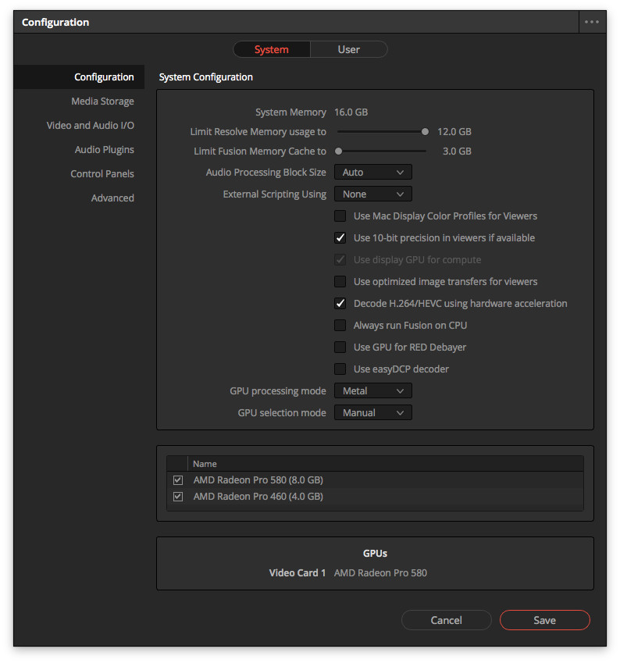Click the 16.0 GB System Memory value

pos(351,112)
